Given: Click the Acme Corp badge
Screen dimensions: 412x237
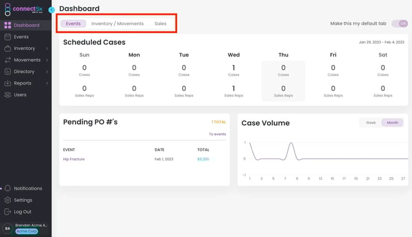Looking at the screenshot, I should pos(26,231).
